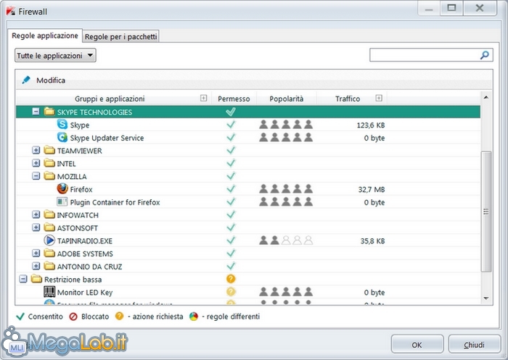Collapse the Restrizione bassa group

coord(23,279)
